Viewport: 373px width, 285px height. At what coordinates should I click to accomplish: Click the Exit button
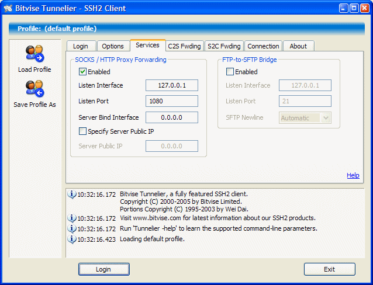pos(329,269)
